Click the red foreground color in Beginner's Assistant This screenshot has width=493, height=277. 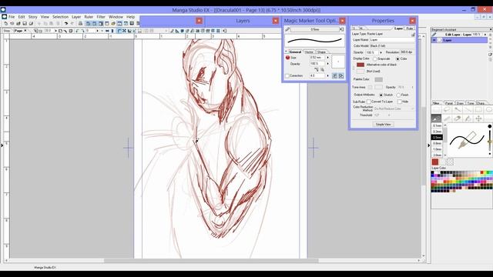[435, 162]
